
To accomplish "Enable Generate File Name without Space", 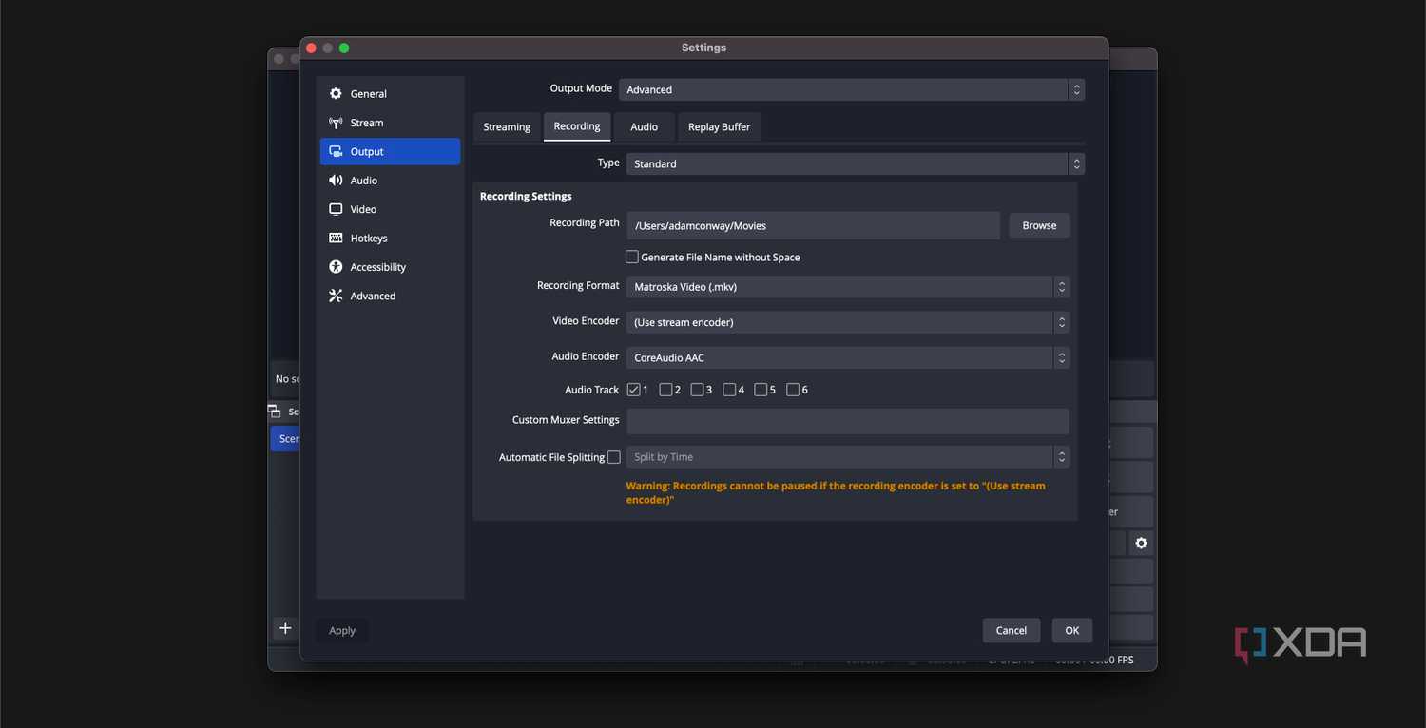I will click(631, 257).
